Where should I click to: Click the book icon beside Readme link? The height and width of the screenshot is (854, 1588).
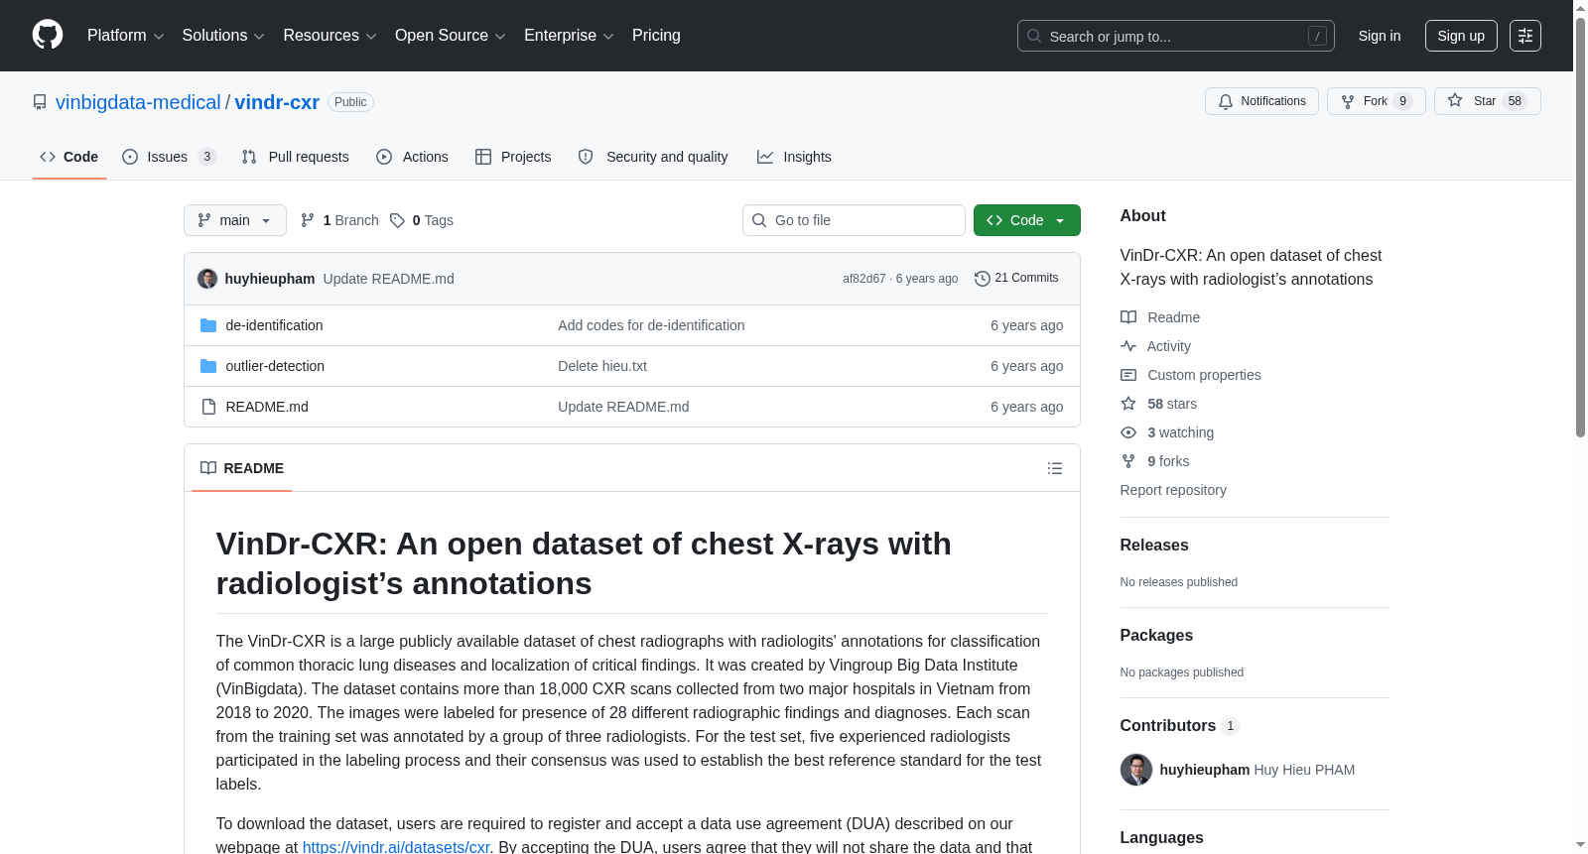pyautogui.click(x=1128, y=317)
